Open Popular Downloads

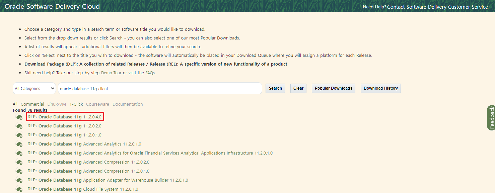click(x=334, y=88)
